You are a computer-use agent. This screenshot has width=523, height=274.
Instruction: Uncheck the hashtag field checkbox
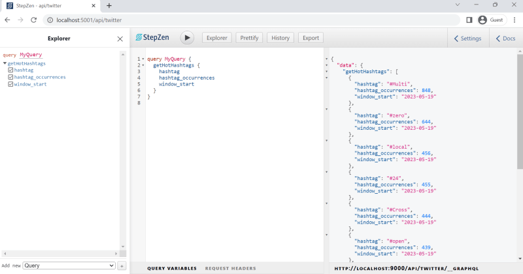pyautogui.click(x=10, y=70)
